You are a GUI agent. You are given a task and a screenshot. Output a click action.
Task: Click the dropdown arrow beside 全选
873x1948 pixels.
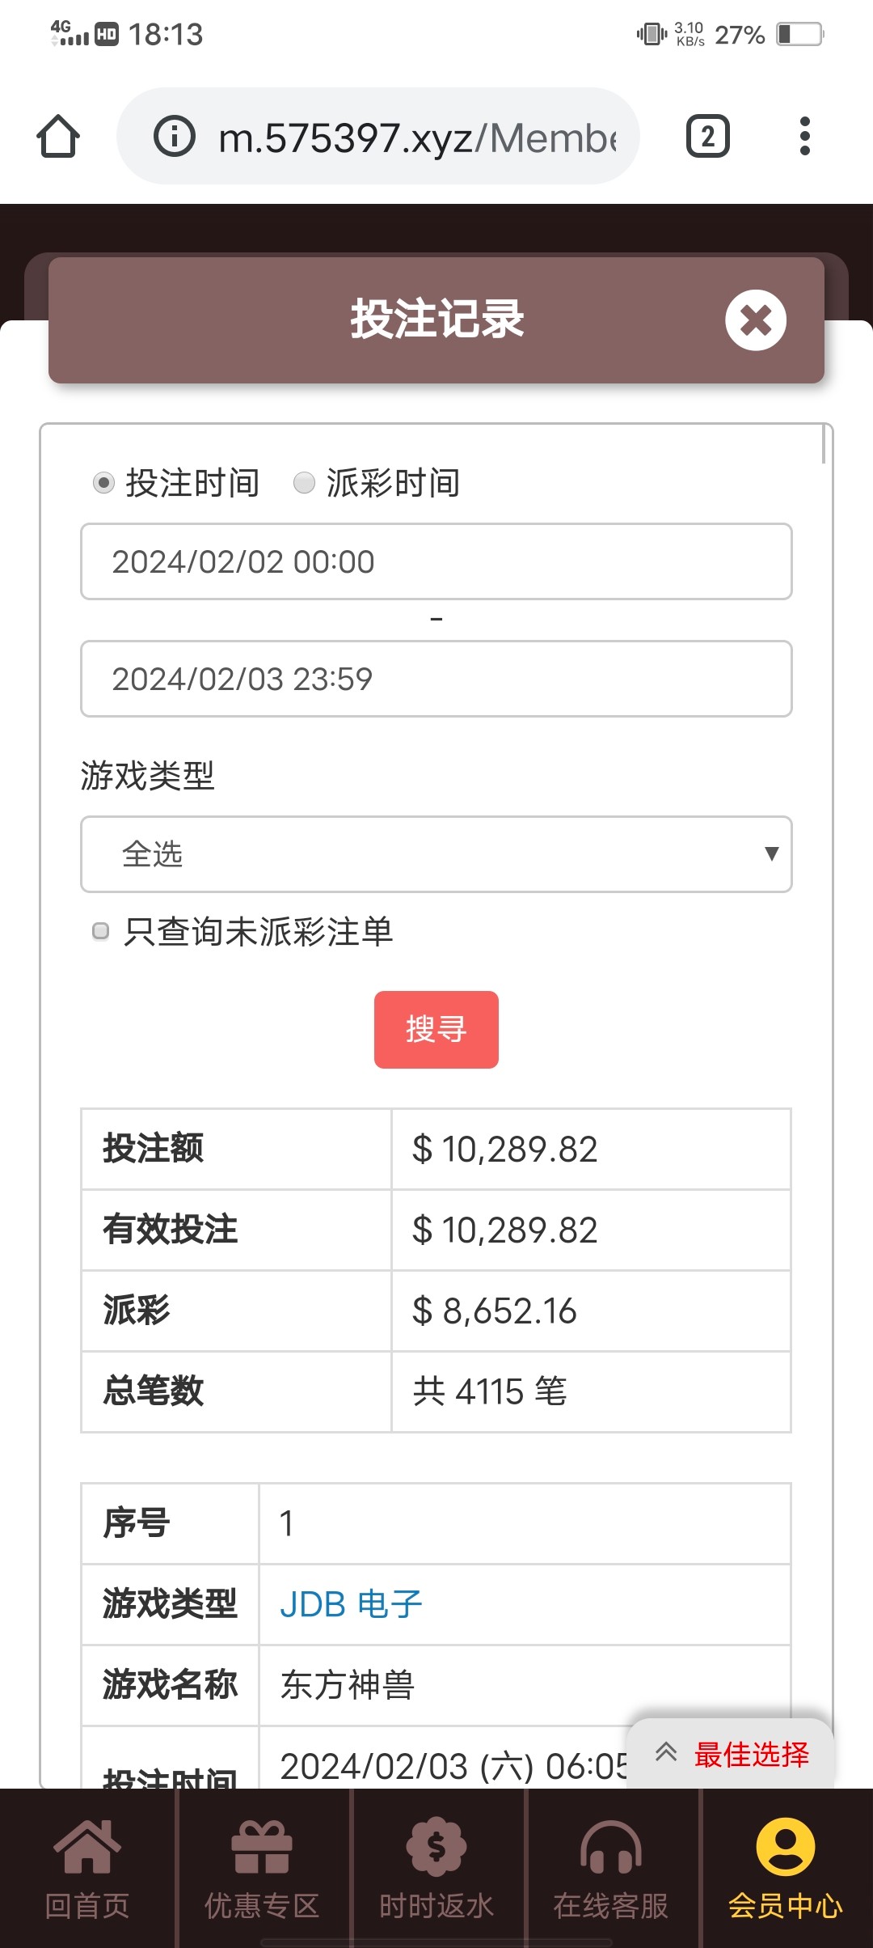(x=771, y=854)
